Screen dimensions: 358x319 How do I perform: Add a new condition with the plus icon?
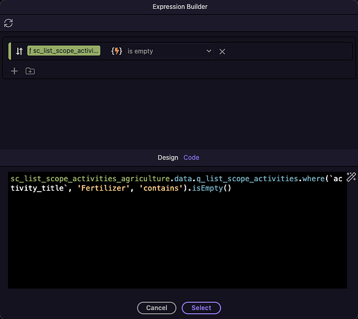click(14, 71)
